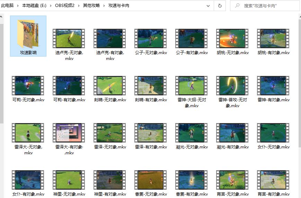This screenshot has height=198, width=301.
Task: Click the navigation pane scrollbar thumb
Action: click(x=1, y=74)
